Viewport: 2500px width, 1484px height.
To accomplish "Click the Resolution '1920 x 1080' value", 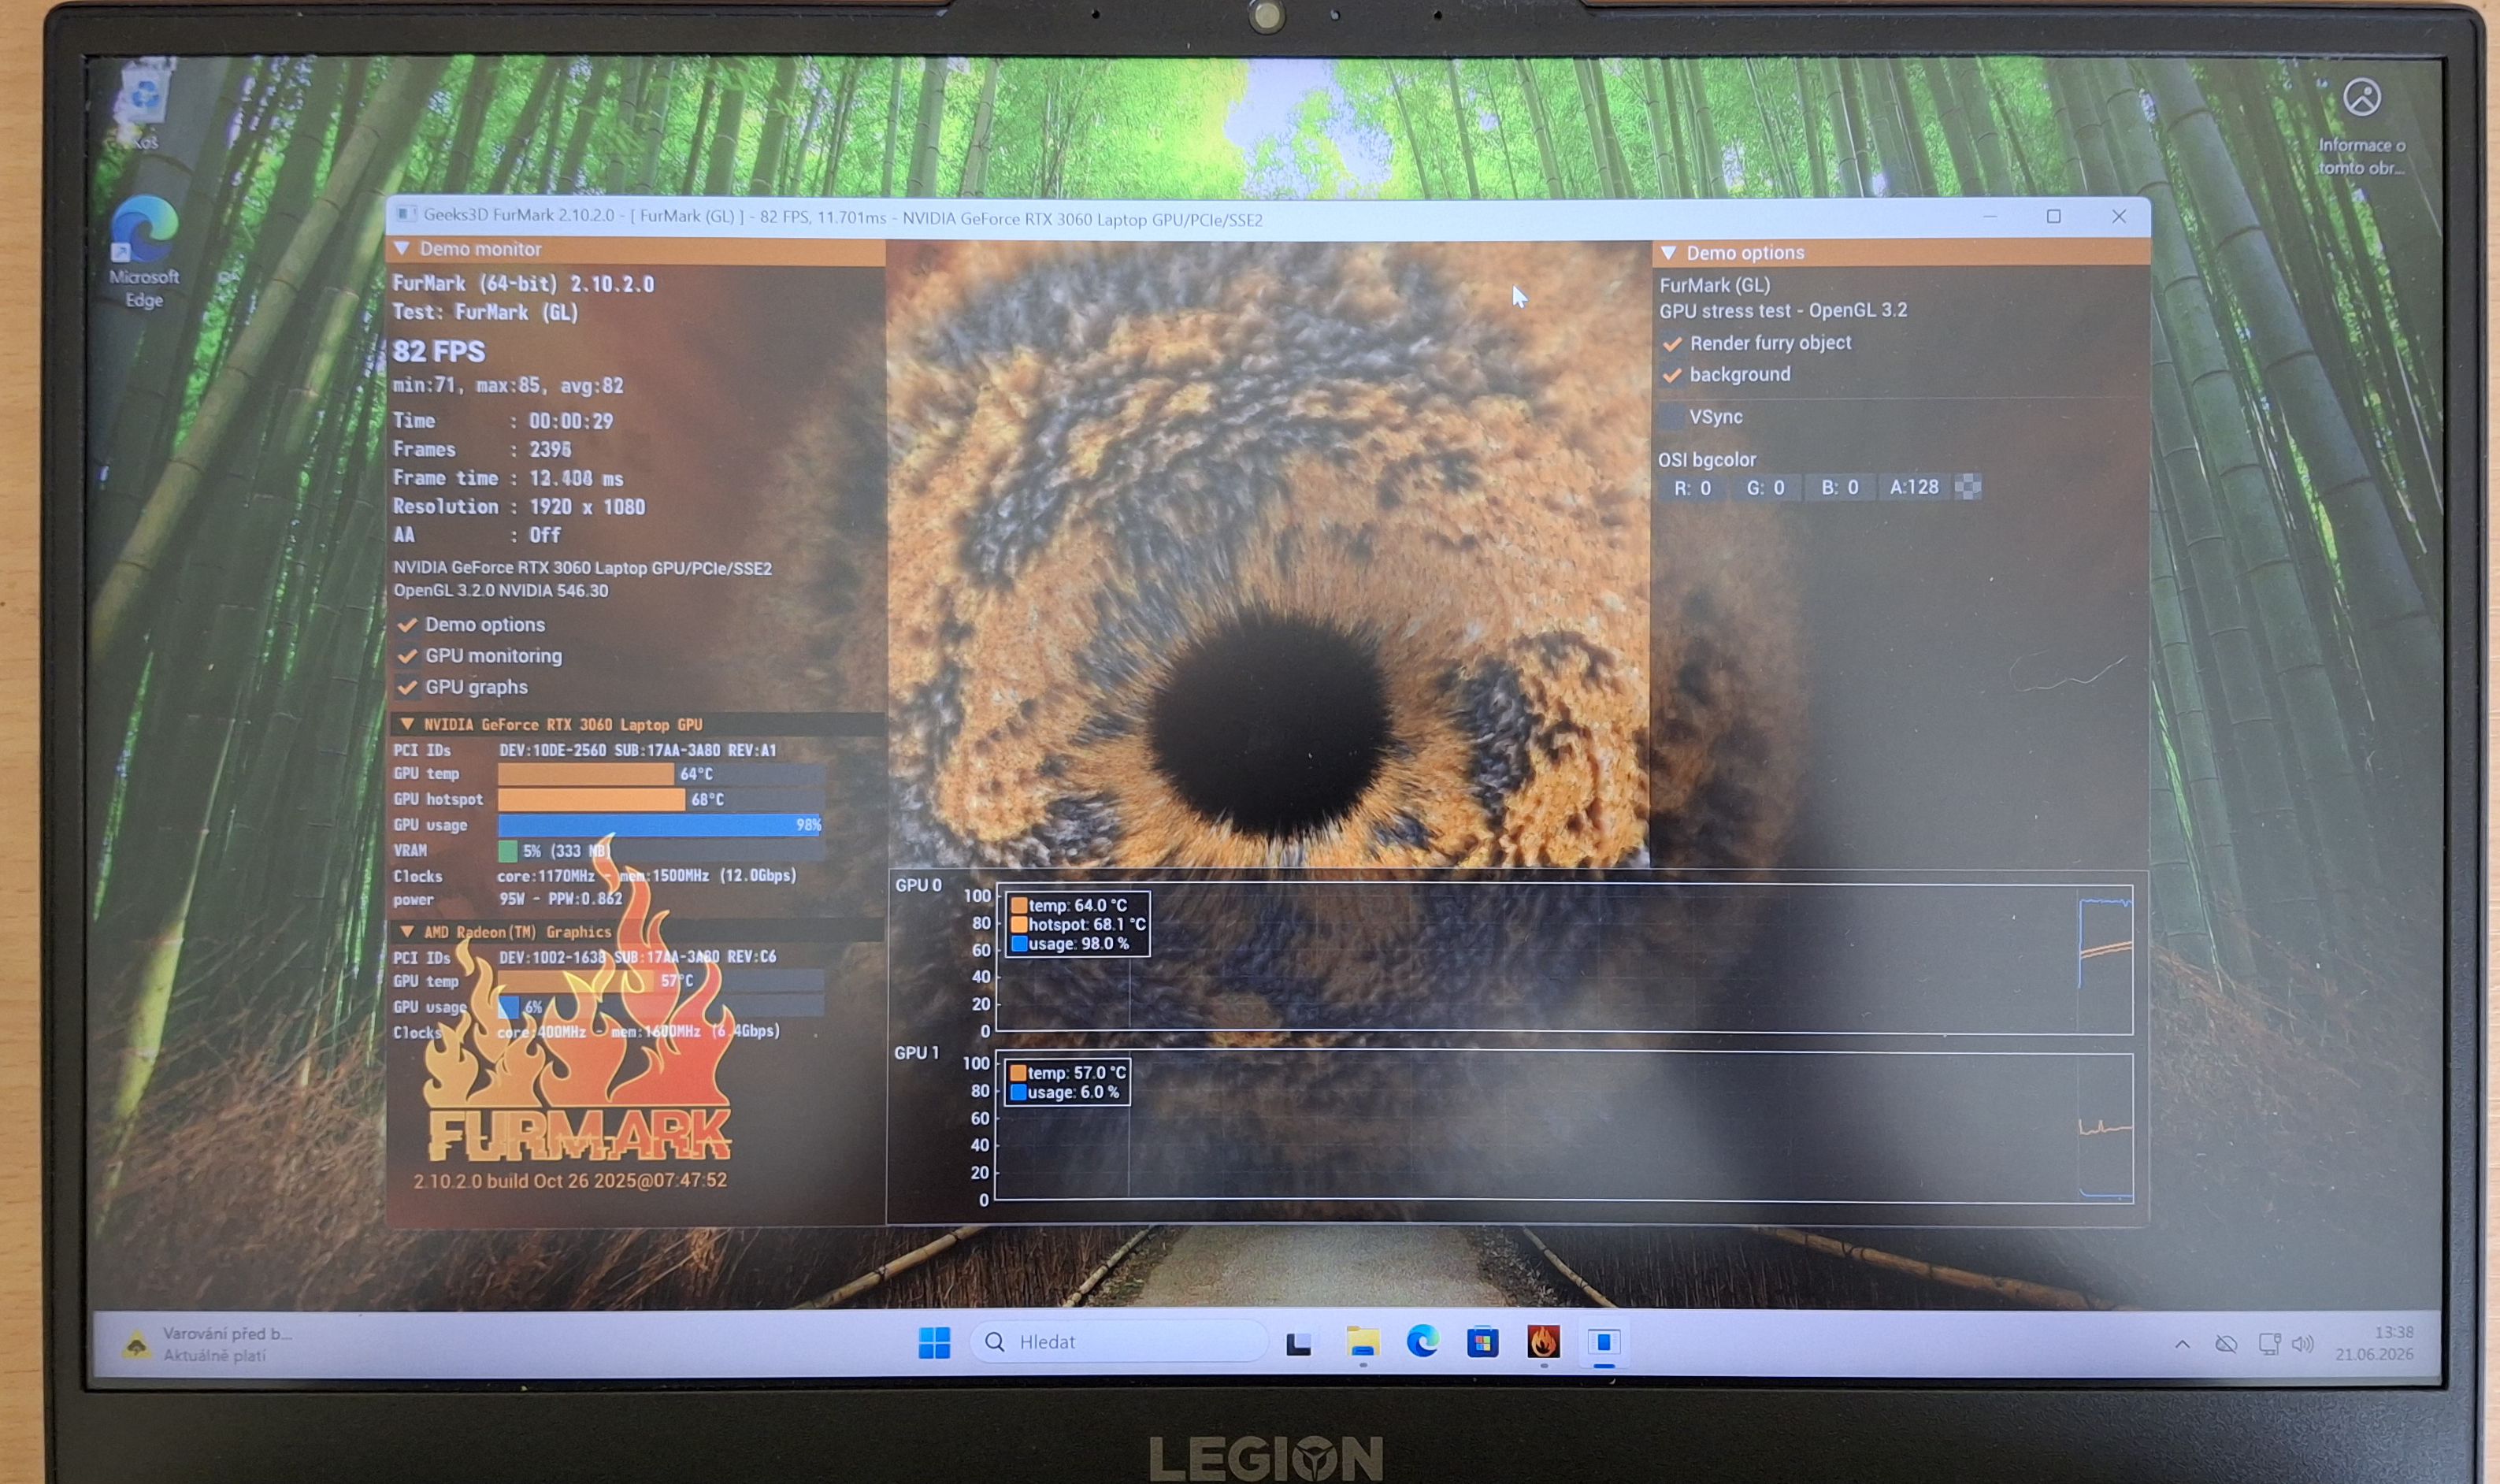I will [587, 507].
